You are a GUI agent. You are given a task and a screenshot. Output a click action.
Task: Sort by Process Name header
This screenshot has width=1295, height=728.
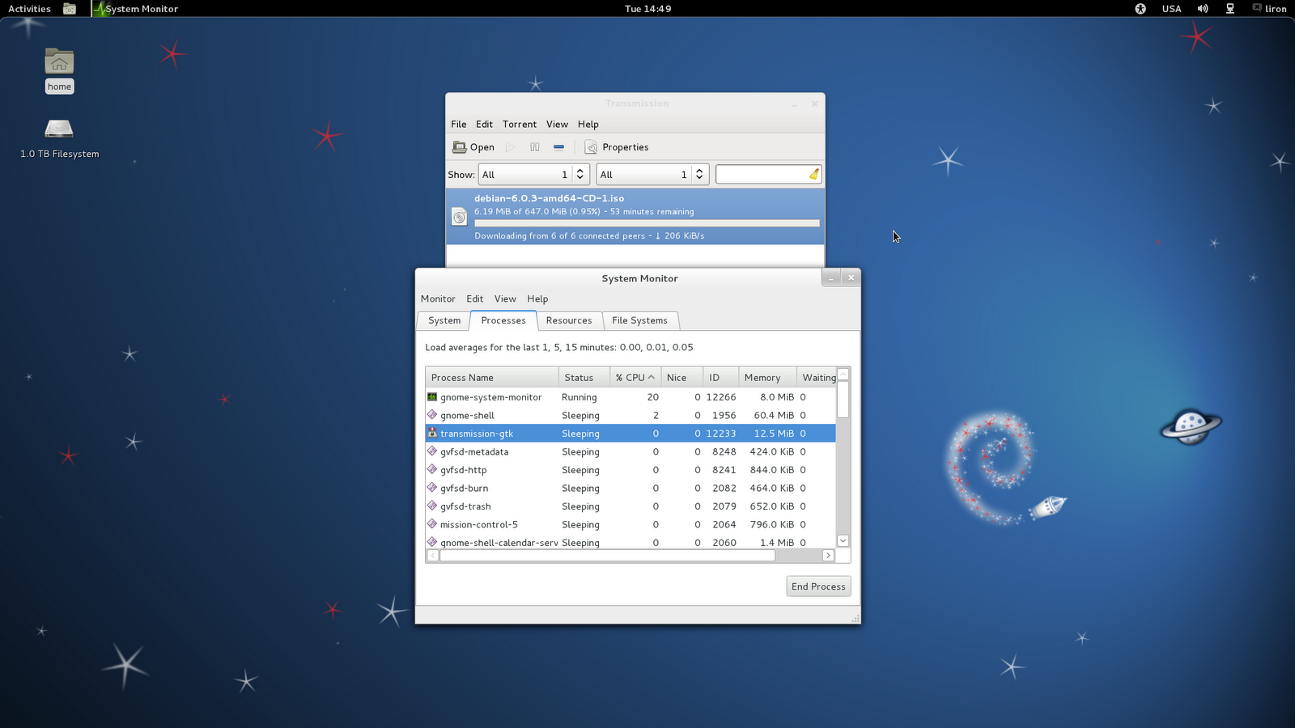pos(462,377)
